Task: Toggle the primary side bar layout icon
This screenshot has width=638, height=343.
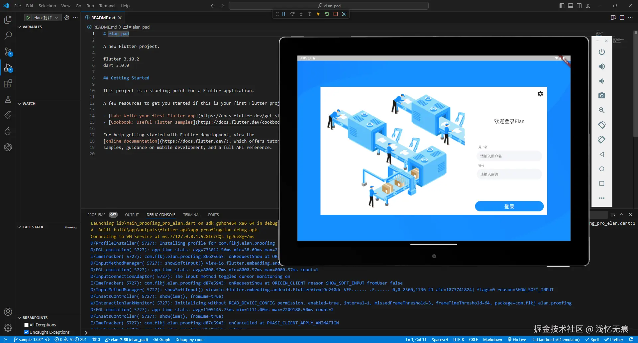Action: pos(562,6)
